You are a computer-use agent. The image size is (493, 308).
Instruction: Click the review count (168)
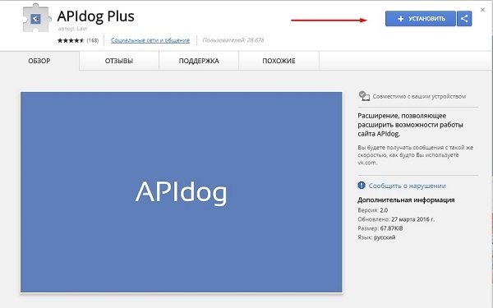(93, 40)
